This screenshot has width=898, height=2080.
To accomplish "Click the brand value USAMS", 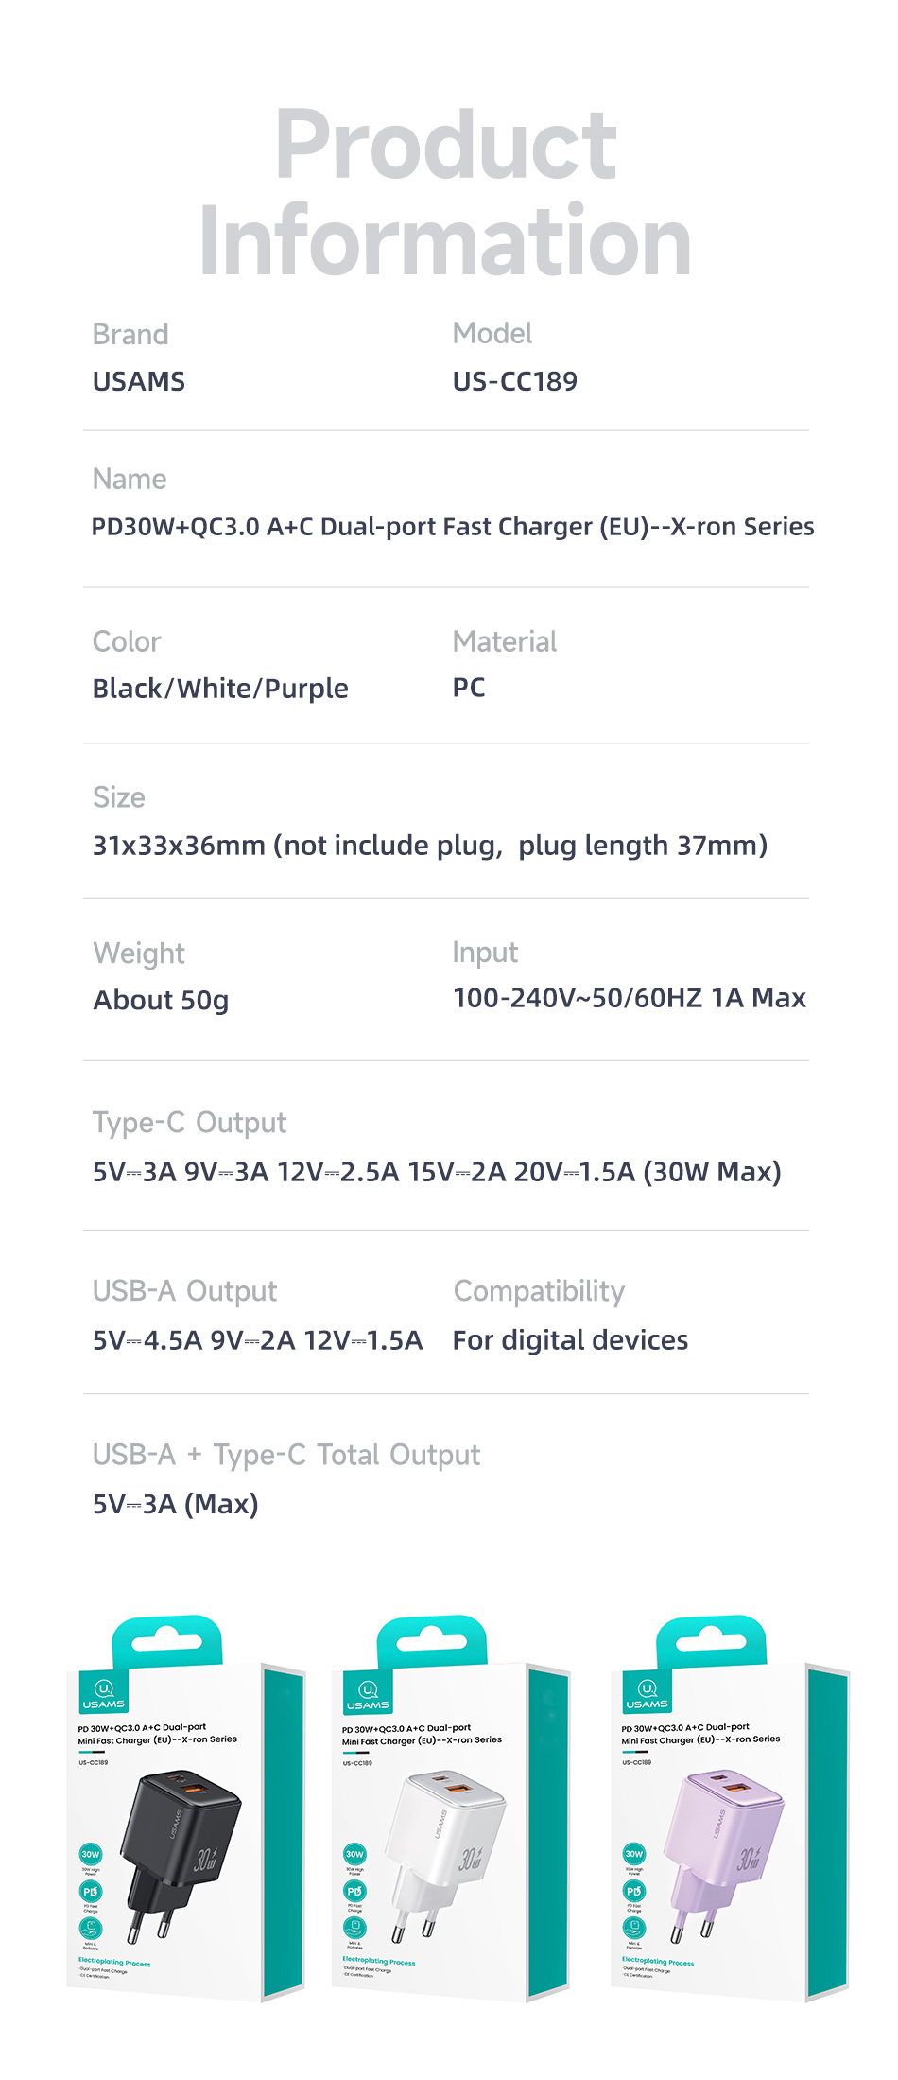I will pos(139,381).
